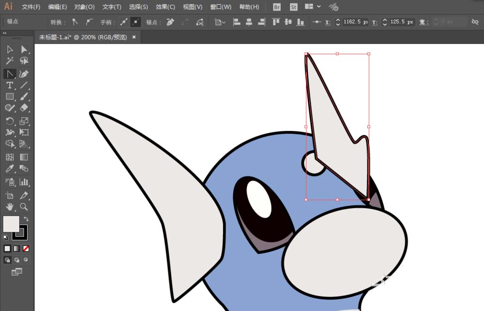Image resolution: width=484 pixels, height=311 pixels.
Task: Pick the Shape Builder tool
Action: [10, 144]
